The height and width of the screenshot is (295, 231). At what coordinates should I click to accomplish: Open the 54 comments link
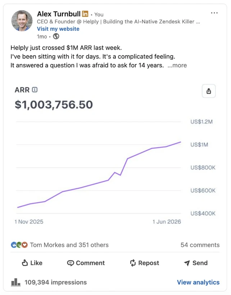200,245
